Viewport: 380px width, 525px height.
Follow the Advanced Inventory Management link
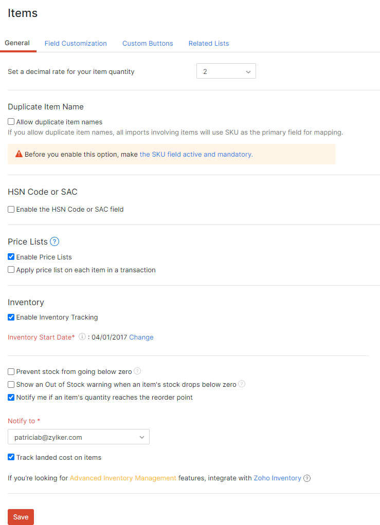pyautogui.click(x=123, y=478)
